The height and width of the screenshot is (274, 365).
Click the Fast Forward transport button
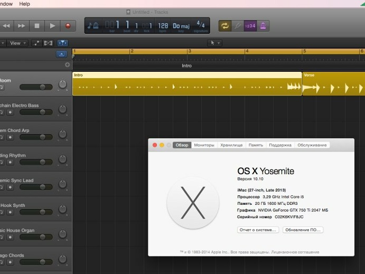[x=22, y=26]
